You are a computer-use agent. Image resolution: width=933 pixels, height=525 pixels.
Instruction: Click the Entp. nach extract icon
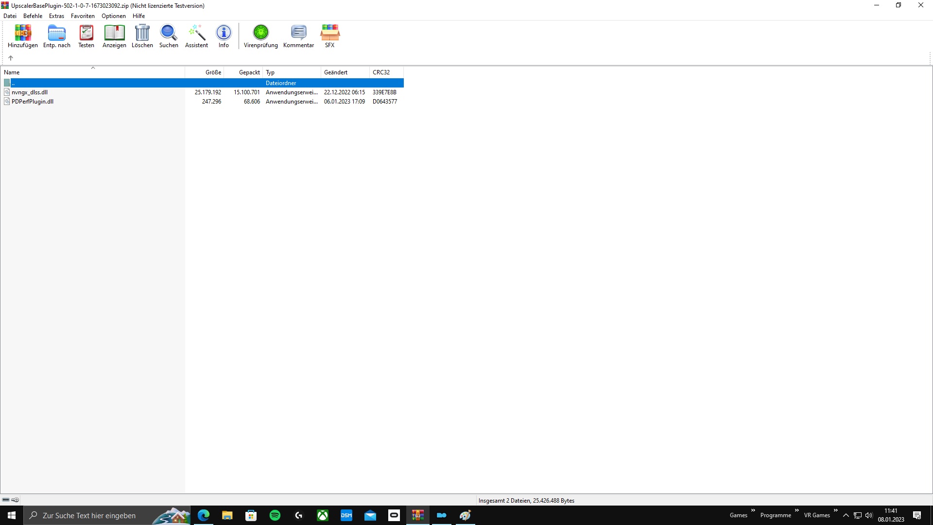tap(57, 36)
